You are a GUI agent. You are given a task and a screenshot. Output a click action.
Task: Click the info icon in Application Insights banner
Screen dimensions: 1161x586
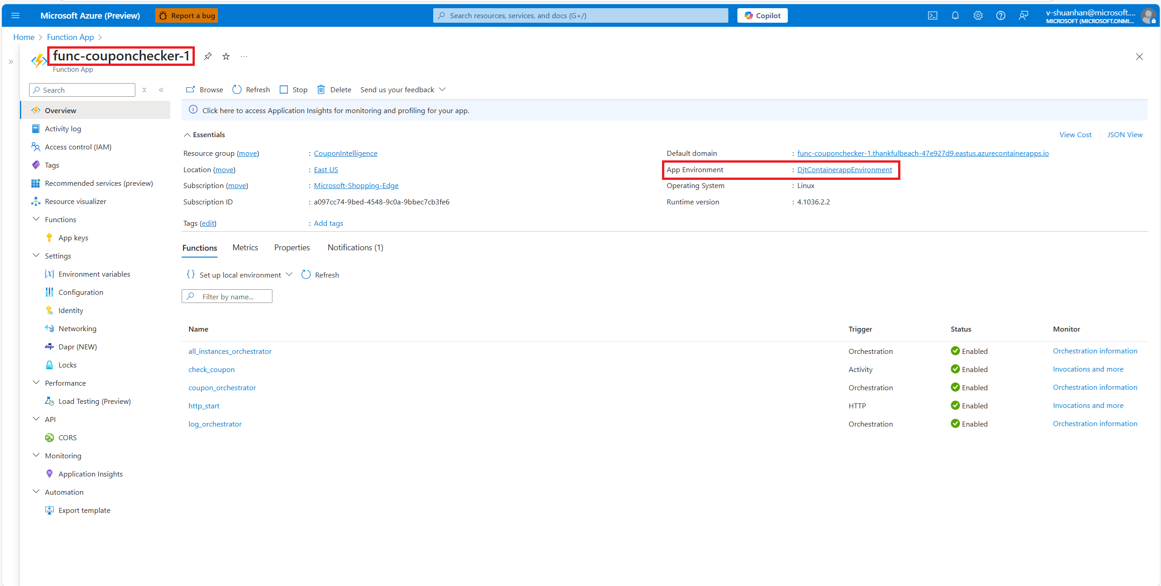click(193, 110)
